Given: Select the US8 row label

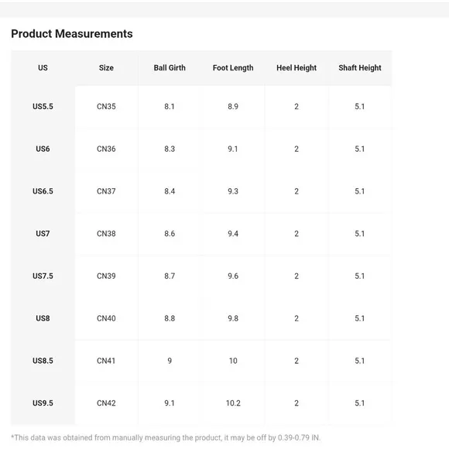Looking at the screenshot, I should point(43,318).
